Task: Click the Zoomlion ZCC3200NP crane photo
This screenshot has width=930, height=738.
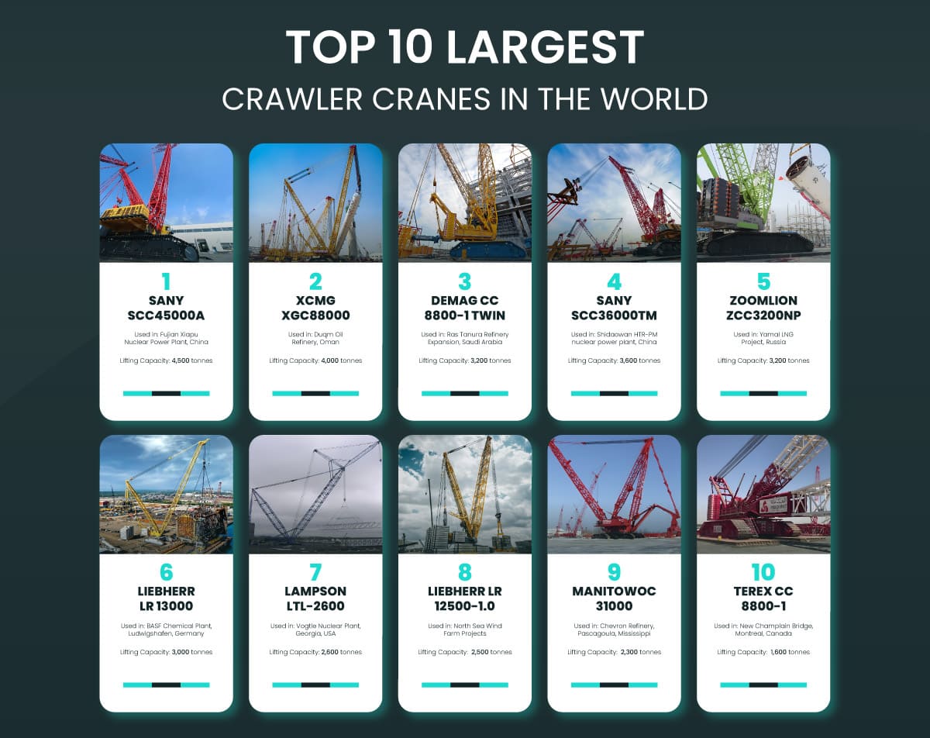Action: tap(763, 203)
